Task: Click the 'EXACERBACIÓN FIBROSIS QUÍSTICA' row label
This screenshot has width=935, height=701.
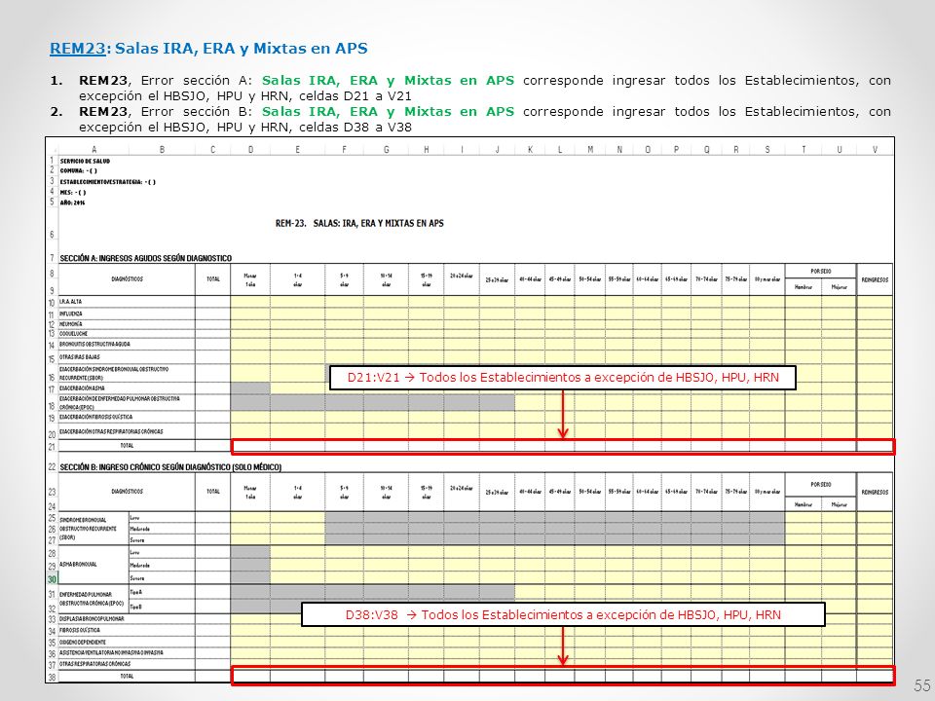Action: click(x=95, y=418)
